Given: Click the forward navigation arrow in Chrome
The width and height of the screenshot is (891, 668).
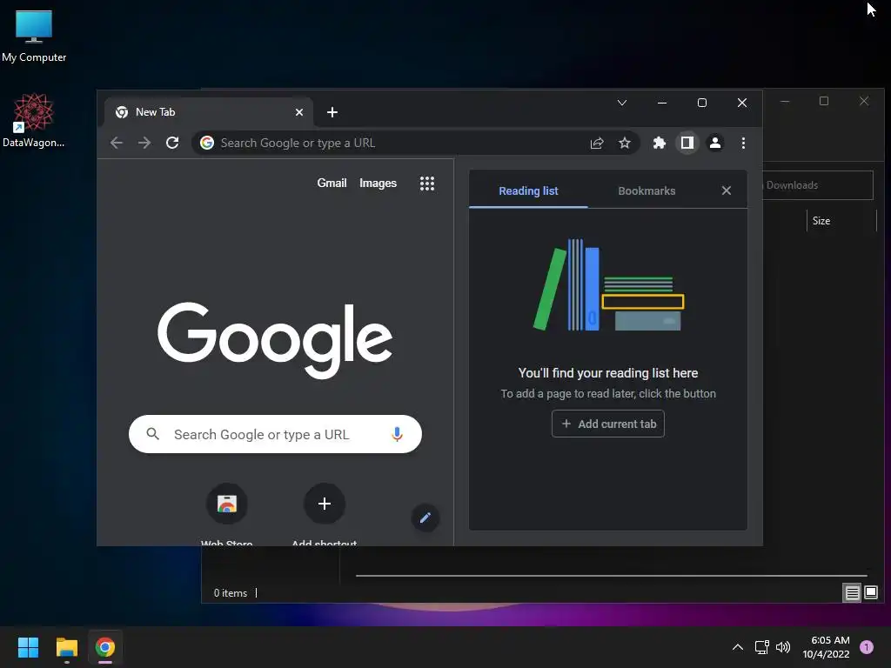Looking at the screenshot, I should pyautogui.click(x=144, y=144).
